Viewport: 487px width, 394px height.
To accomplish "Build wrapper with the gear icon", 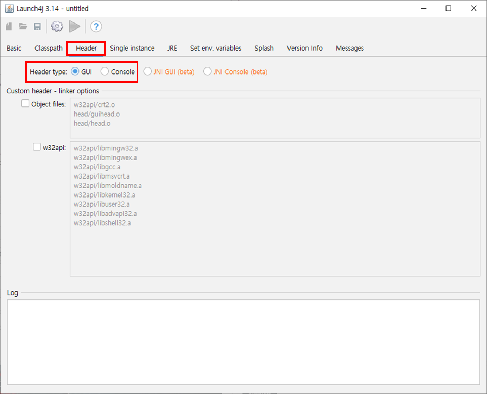I will (57, 26).
